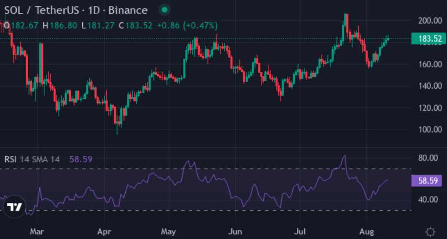
Task: Click the RSI value label 58.59 on axis
Action: coord(427,181)
